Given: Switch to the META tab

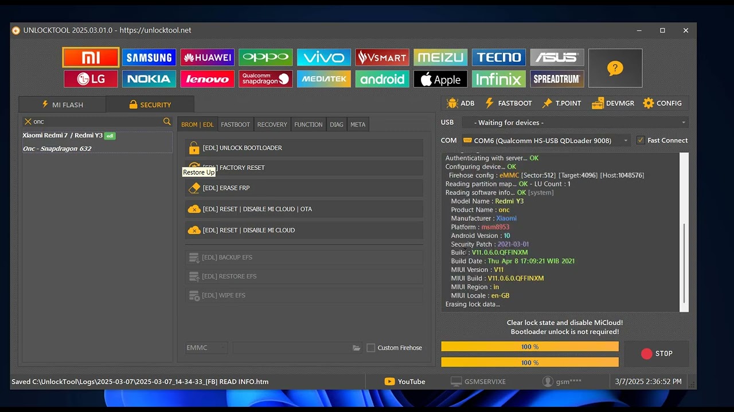Looking at the screenshot, I should click(x=358, y=125).
